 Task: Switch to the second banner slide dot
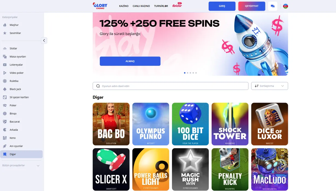click(x=187, y=73)
